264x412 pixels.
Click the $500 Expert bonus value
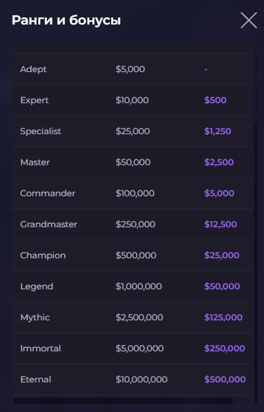(x=215, y=100)
